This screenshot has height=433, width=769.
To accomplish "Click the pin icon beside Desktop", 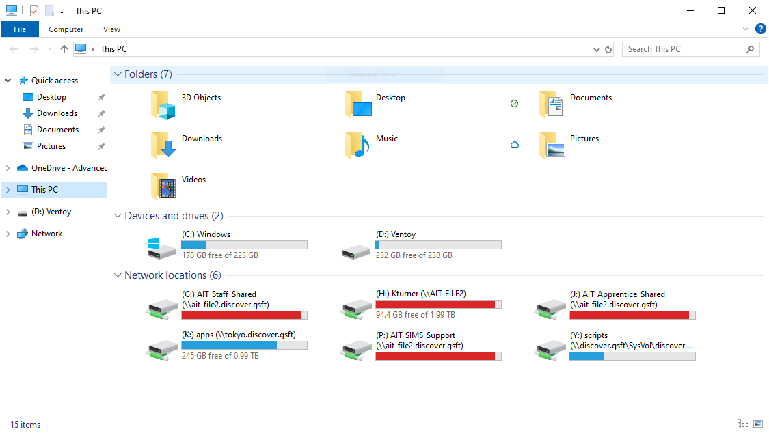I will (102, 97).
